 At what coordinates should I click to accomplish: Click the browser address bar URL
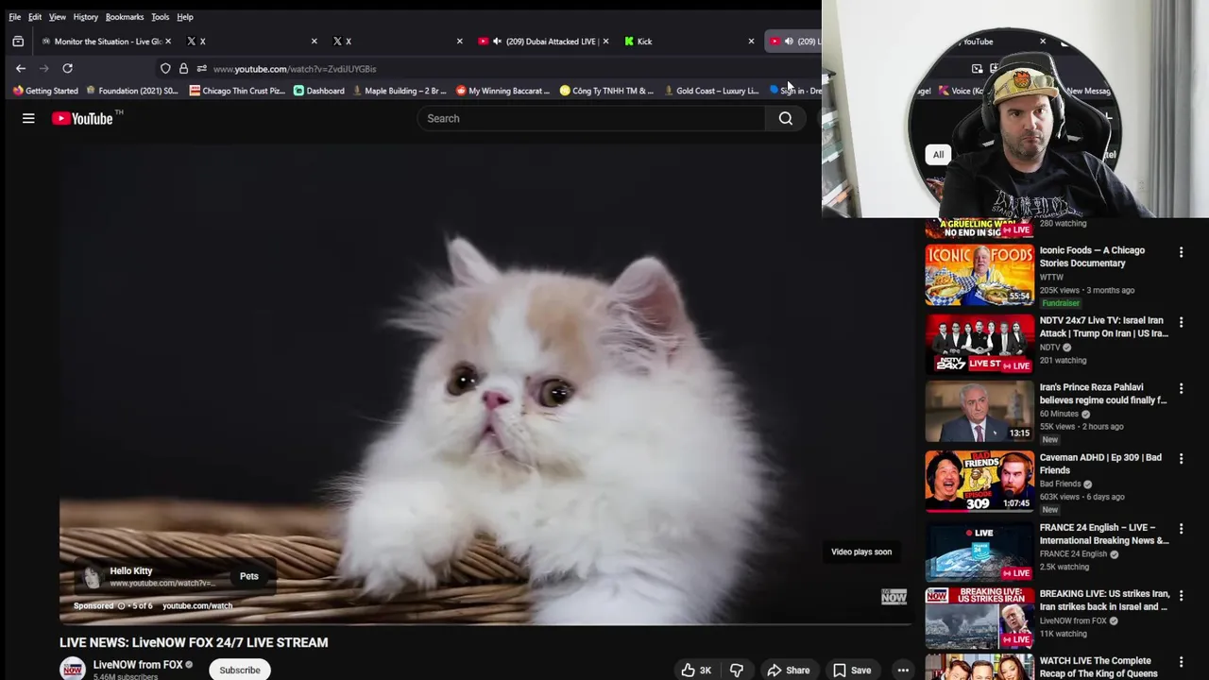(x=295, y=69)
